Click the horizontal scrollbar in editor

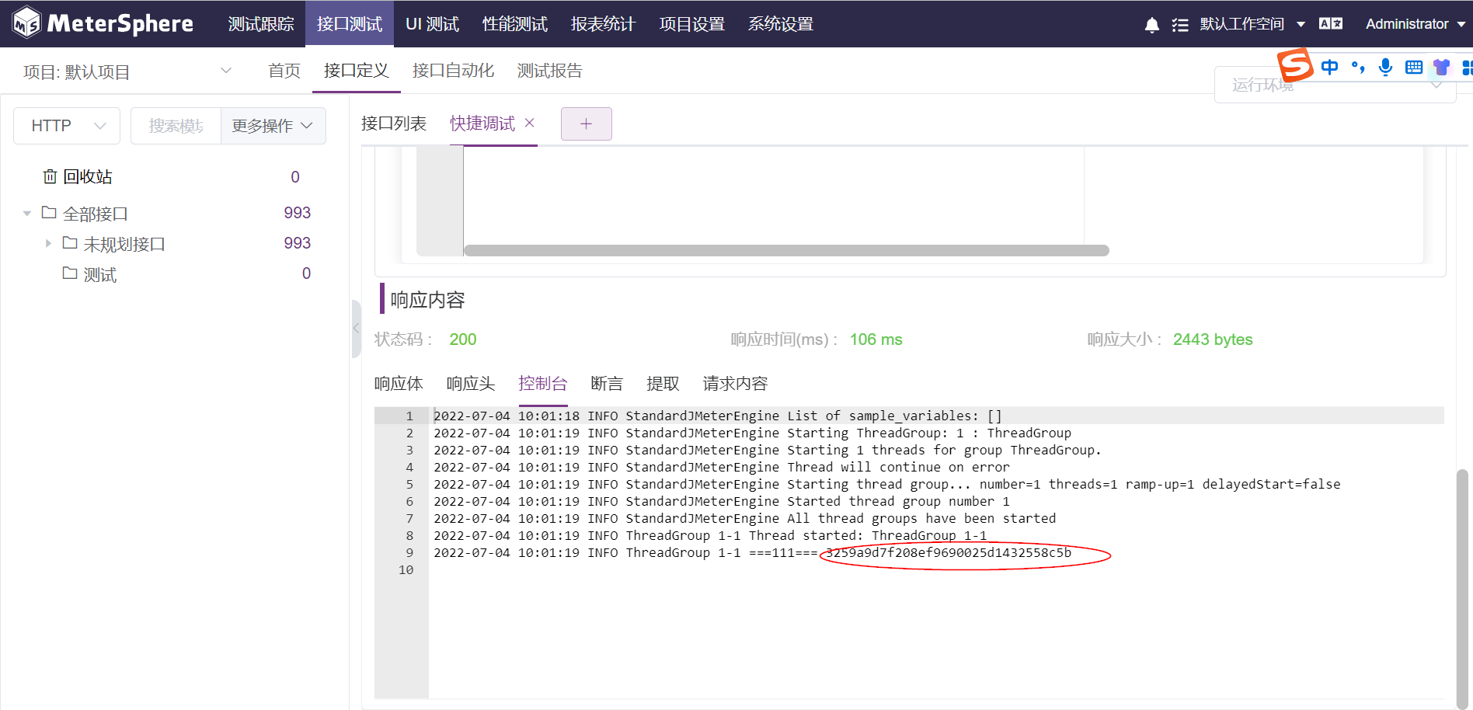(786, 250)
